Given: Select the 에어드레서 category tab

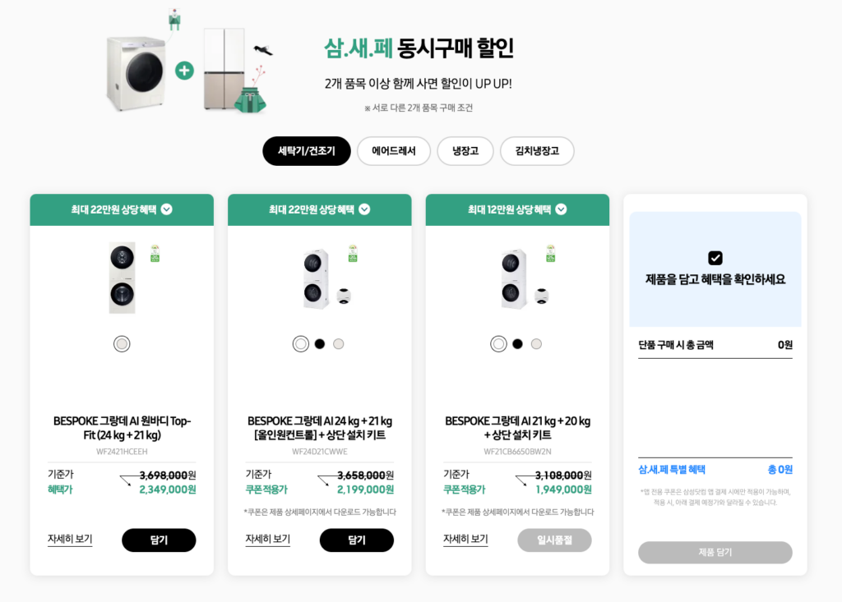Looking at the screenshot, I should coord(393,151).
